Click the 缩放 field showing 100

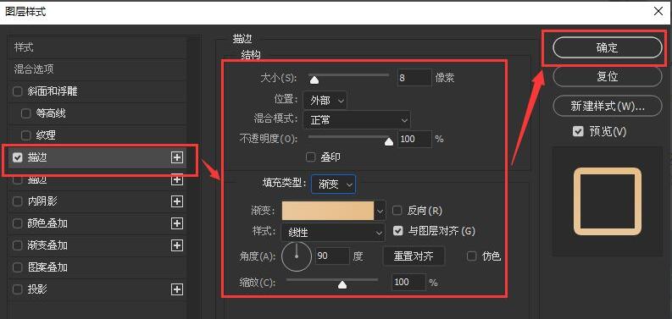pos(408,282)
